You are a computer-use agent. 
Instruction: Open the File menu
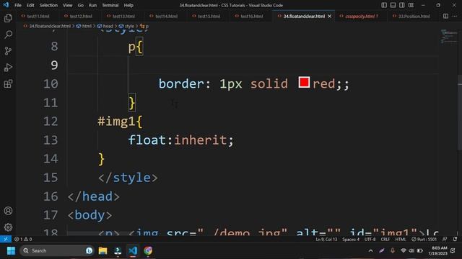tap(17, 5)
